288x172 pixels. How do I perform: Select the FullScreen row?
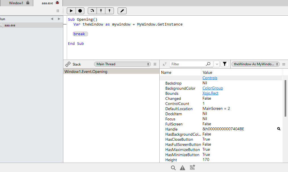point(221,124)
